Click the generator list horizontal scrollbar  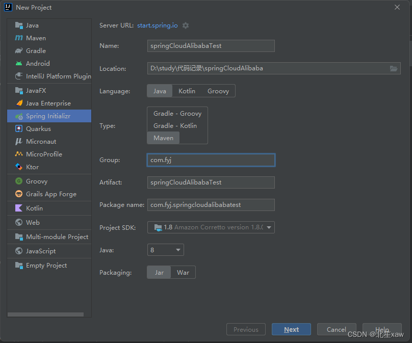tap(45, 314)
